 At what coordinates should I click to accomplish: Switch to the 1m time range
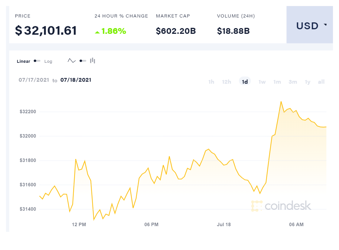click(x=277, y=82)
